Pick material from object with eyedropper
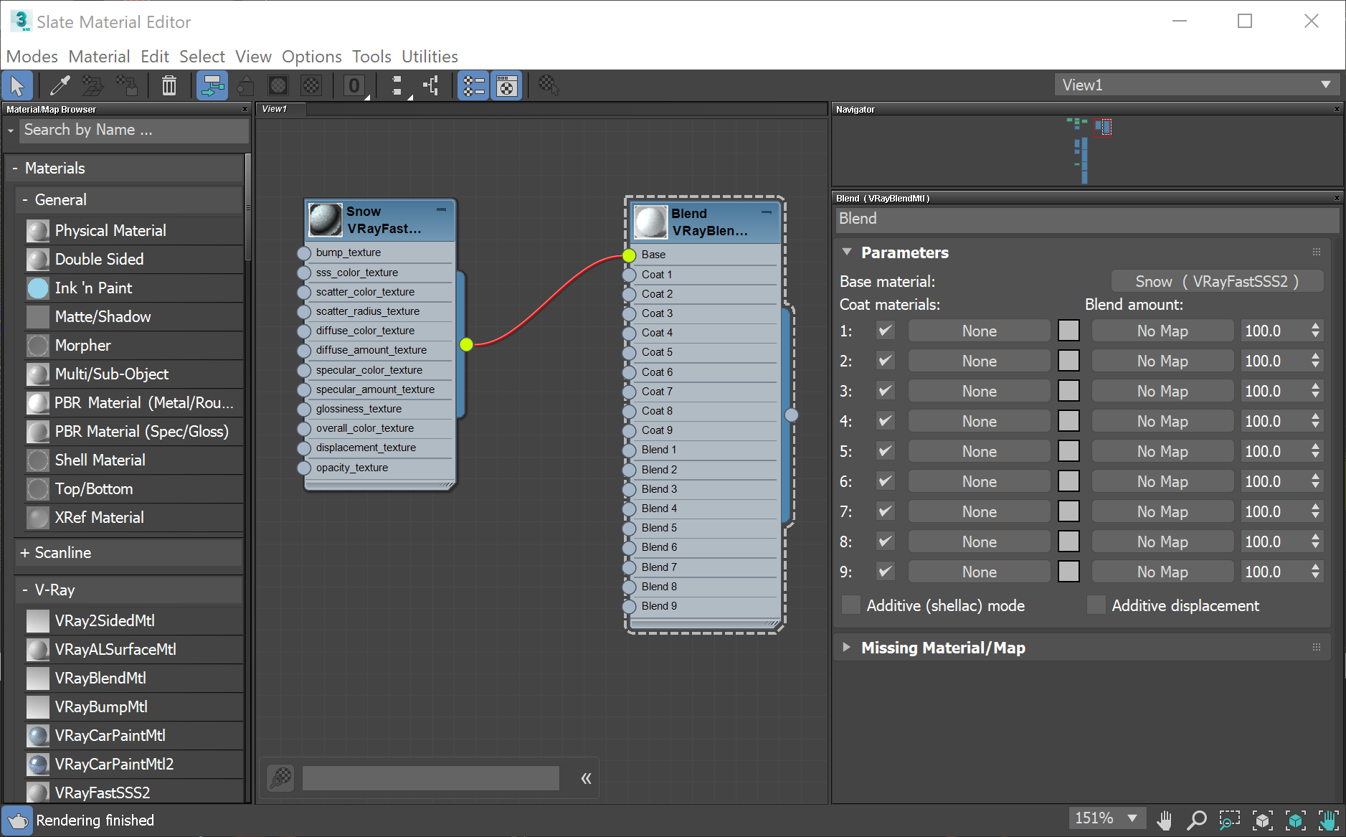Image resolution: width=1346 pixels, height=837 pixels. pyautogui.click(x=60, y=85)
